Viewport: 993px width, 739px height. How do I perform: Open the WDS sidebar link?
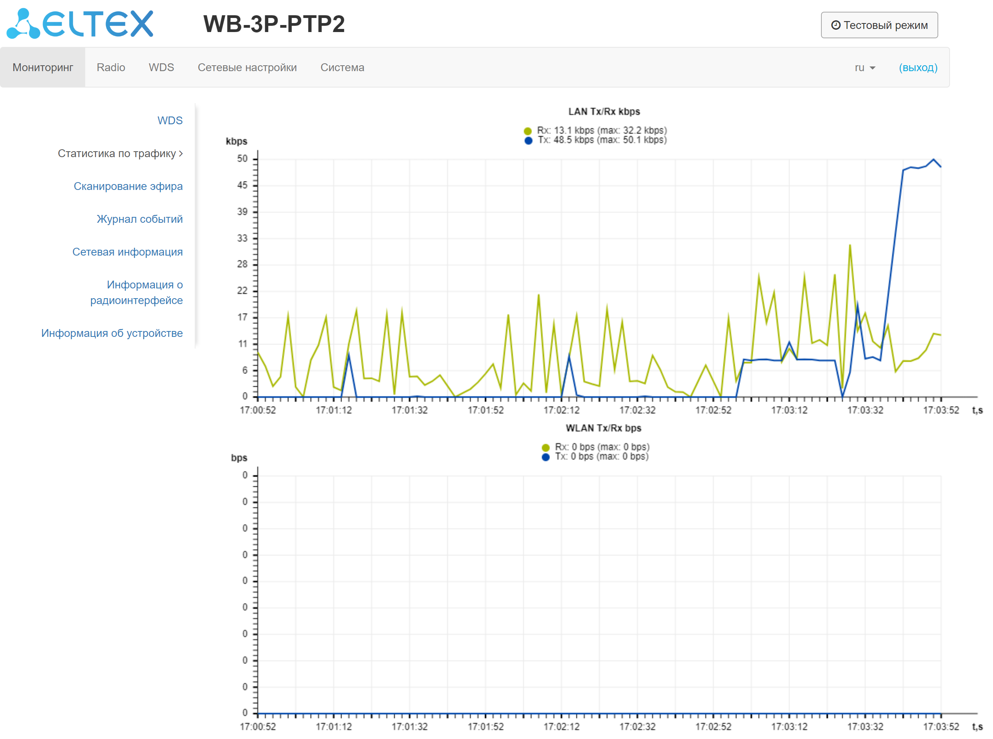tap(170, 120)
